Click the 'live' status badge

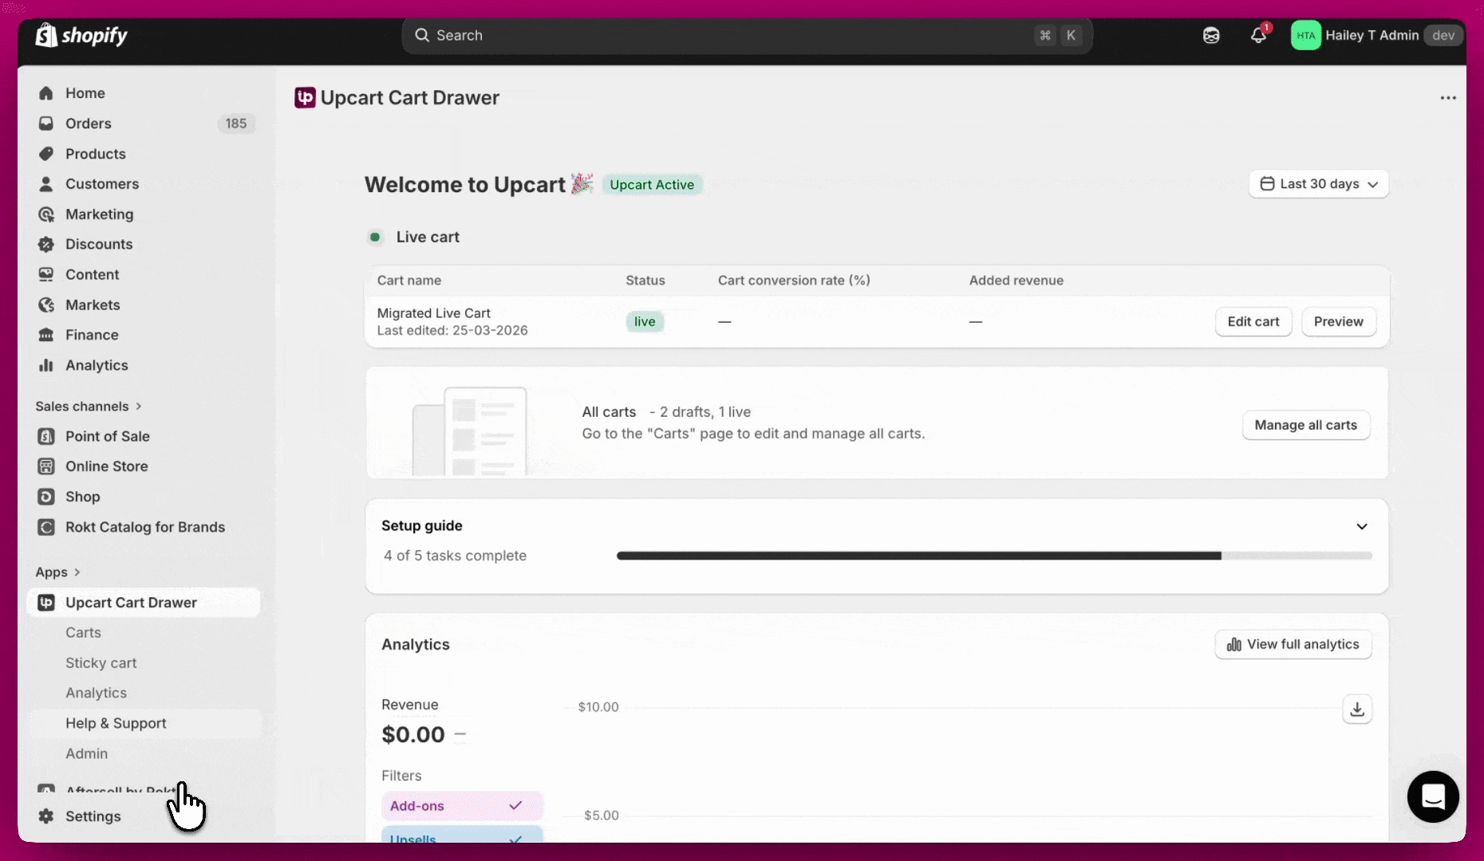[645, 321]
